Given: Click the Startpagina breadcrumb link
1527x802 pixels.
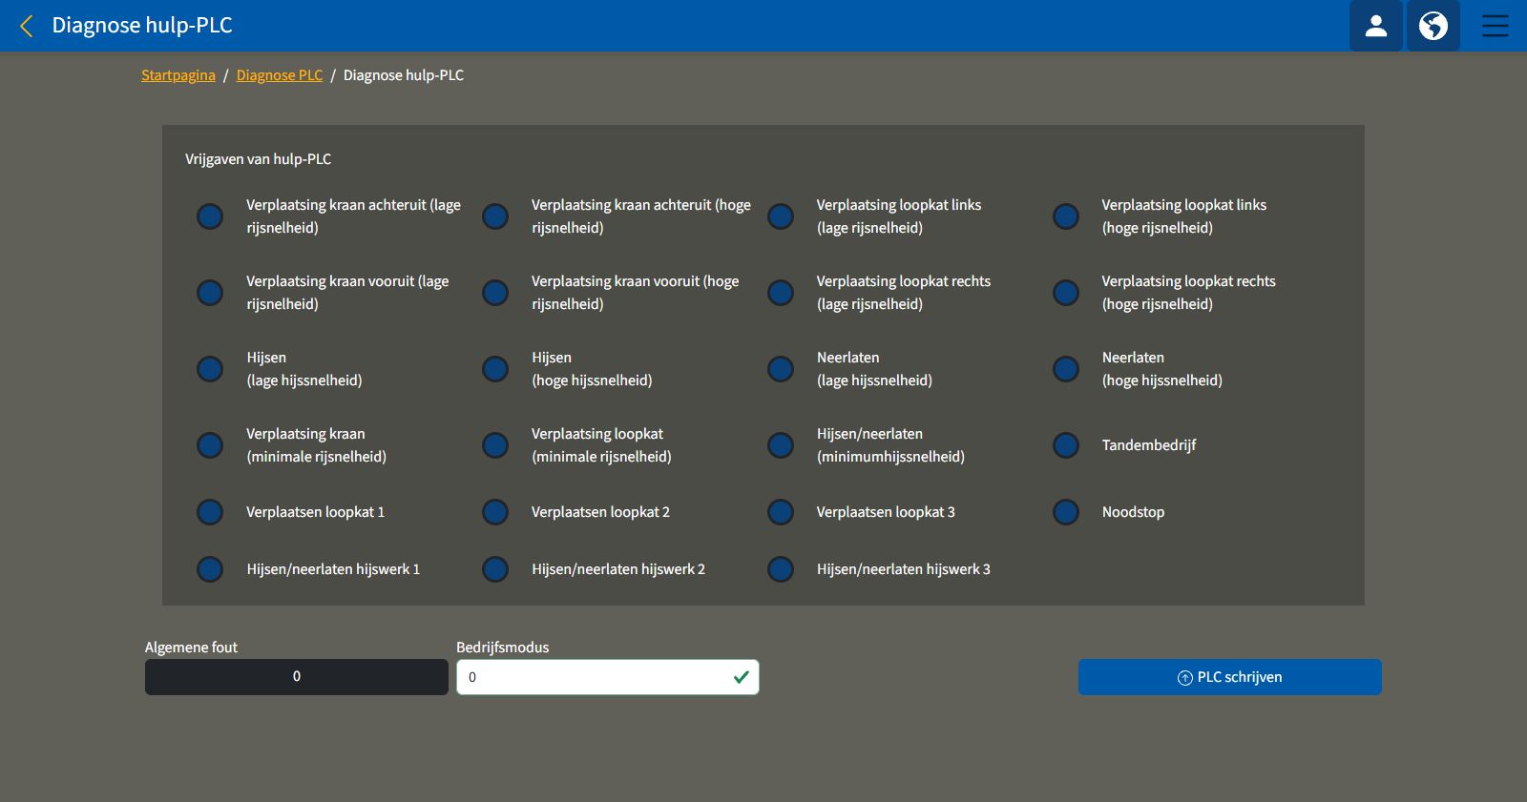Looking at the screenshot, I should (178, 75).
